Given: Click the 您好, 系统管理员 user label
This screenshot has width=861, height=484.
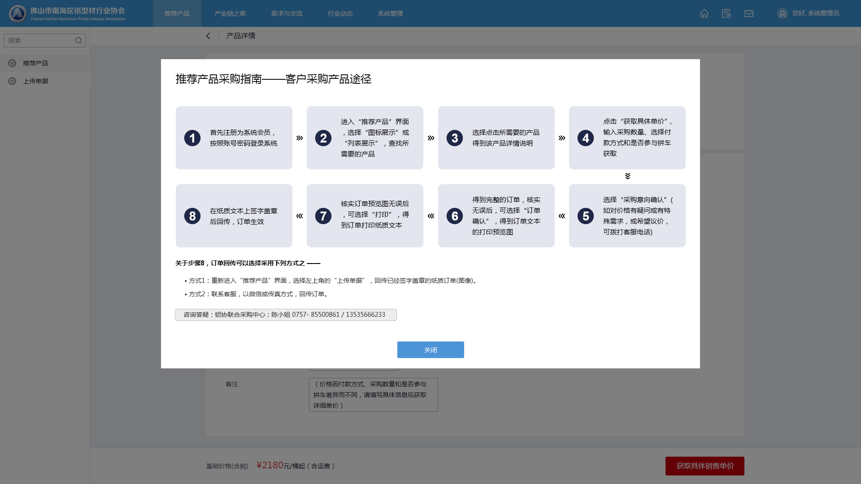Looking at the screenshot, I should [815, 13].
